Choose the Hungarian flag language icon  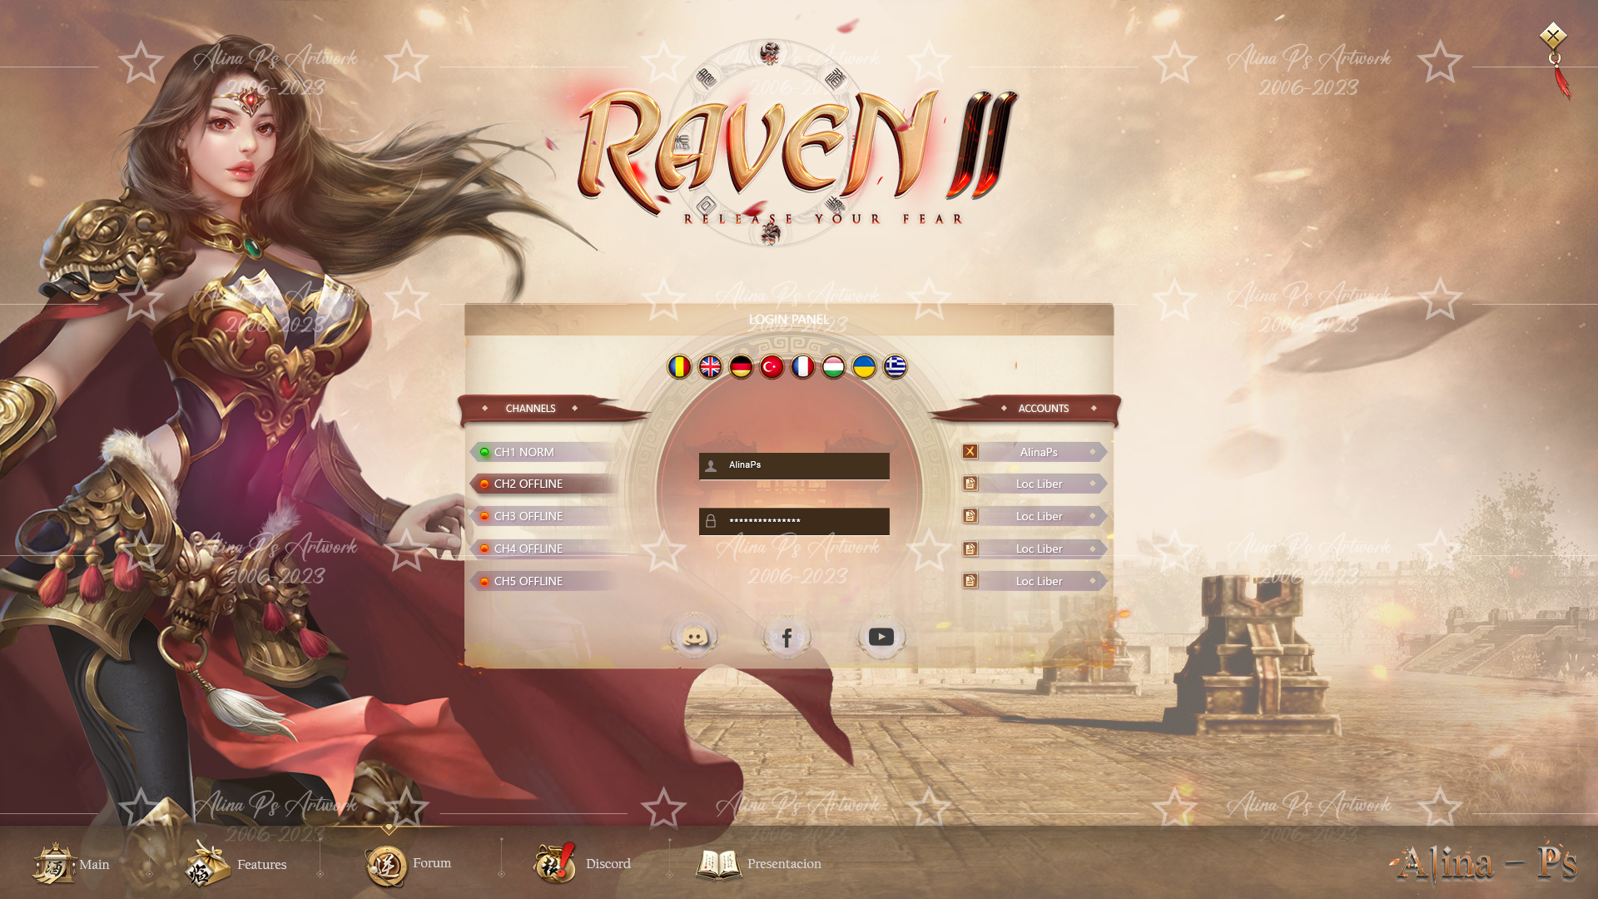point(833,367)
